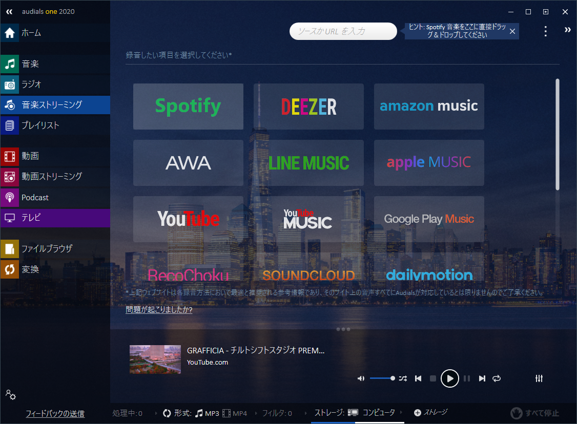Focus the ソースか URL input field
577x424 pixels.
343,31
